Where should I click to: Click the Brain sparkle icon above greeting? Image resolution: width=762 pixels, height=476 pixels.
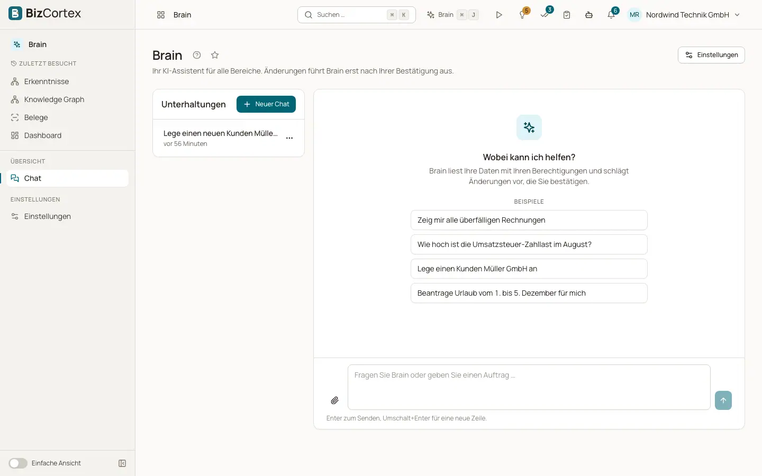529,127
